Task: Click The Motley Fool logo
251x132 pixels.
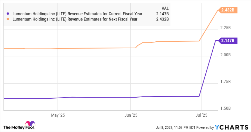Action: pyautogui.click(x=19, y=125)
